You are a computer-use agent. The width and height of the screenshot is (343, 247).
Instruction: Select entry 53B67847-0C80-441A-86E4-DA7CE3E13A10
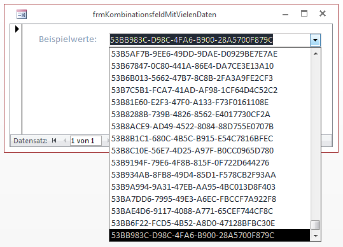pos(209,66)
